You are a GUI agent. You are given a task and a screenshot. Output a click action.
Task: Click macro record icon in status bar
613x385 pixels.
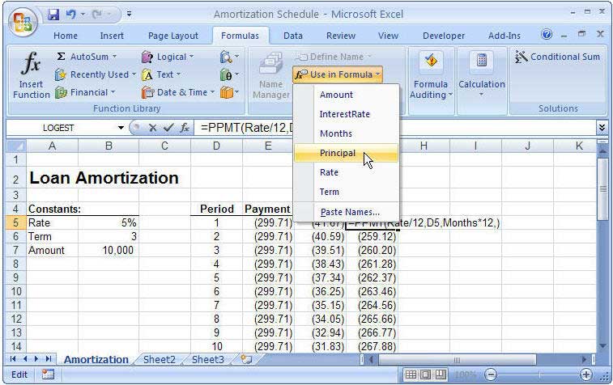48,374
